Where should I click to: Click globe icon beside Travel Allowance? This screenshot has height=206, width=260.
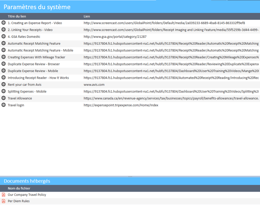tap(3, 98)
